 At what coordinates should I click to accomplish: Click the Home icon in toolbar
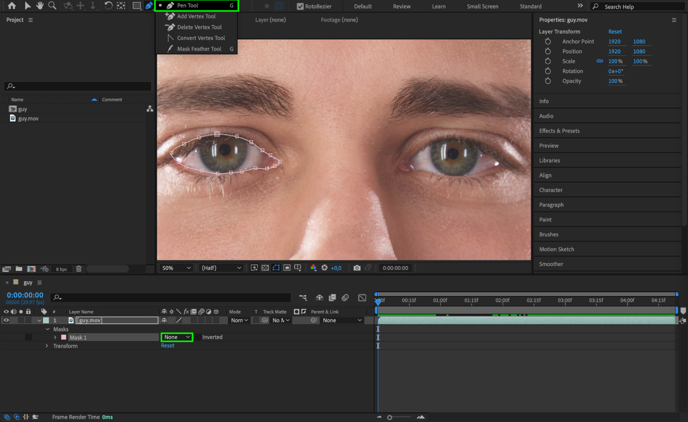click(12, 6)
